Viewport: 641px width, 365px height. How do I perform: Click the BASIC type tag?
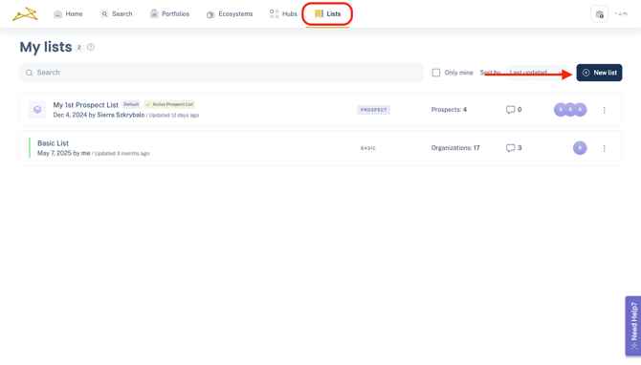coord(368,148)
